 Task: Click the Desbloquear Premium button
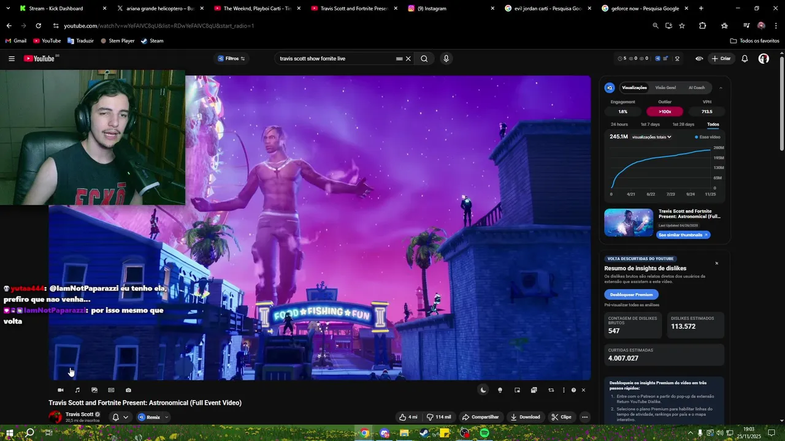(x=631, y=295)
